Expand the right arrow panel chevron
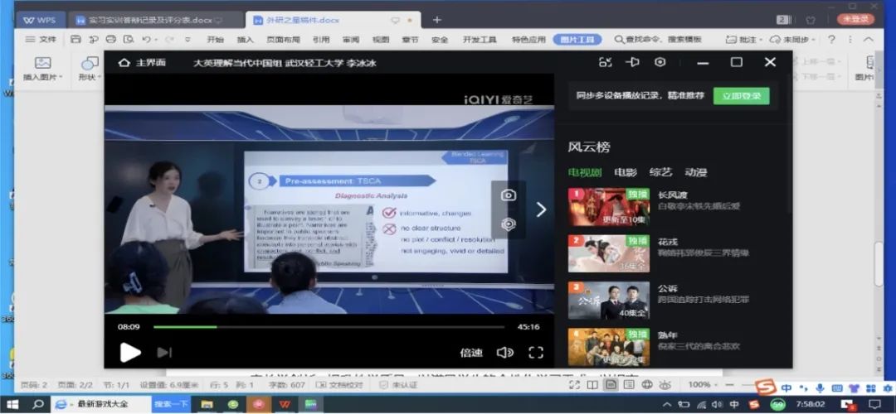 click(x=541, y=209)
